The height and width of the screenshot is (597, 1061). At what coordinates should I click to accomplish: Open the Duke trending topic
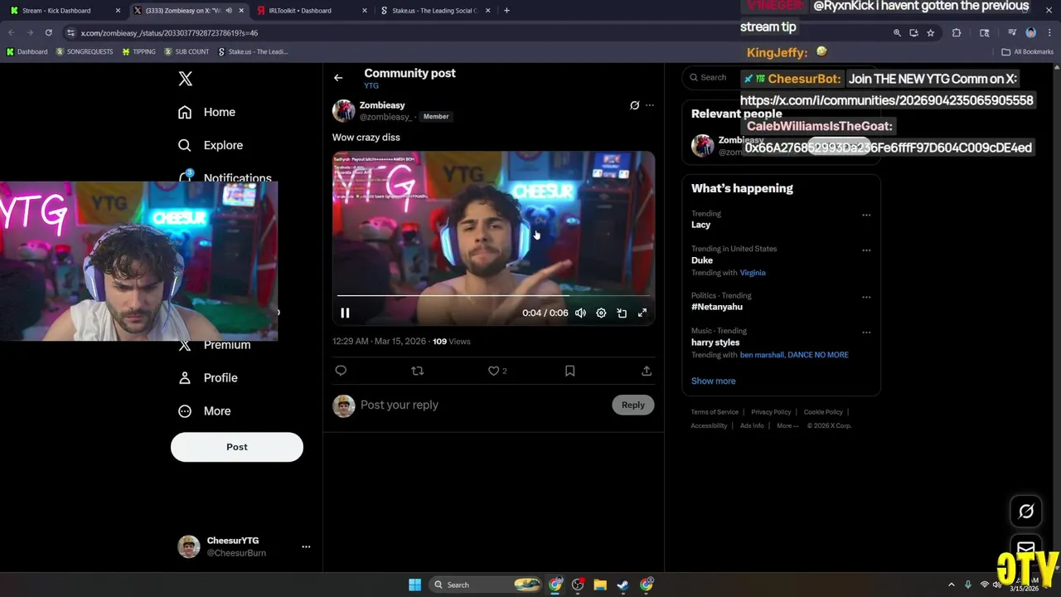point(702,260)
